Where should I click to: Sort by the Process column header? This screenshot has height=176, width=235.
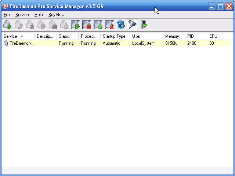click(90, 36)
